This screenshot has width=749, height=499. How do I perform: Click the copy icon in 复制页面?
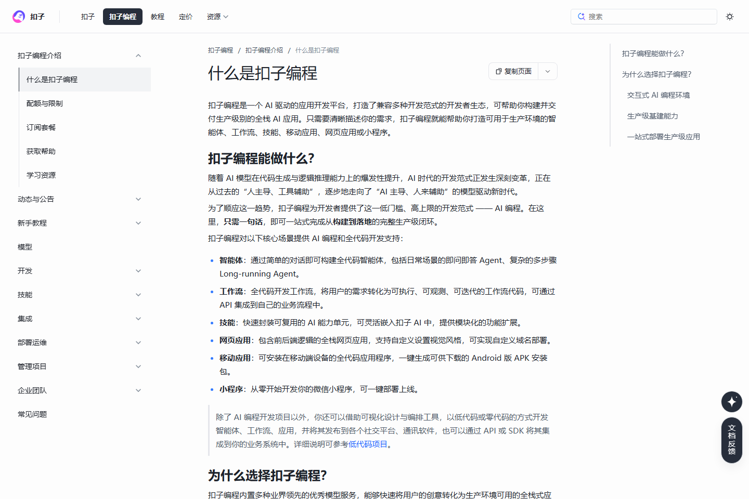tap(498, 71)
